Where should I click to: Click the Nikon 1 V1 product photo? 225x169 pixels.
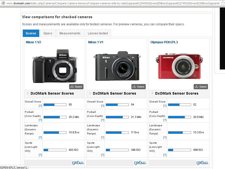tap(117, 66)
